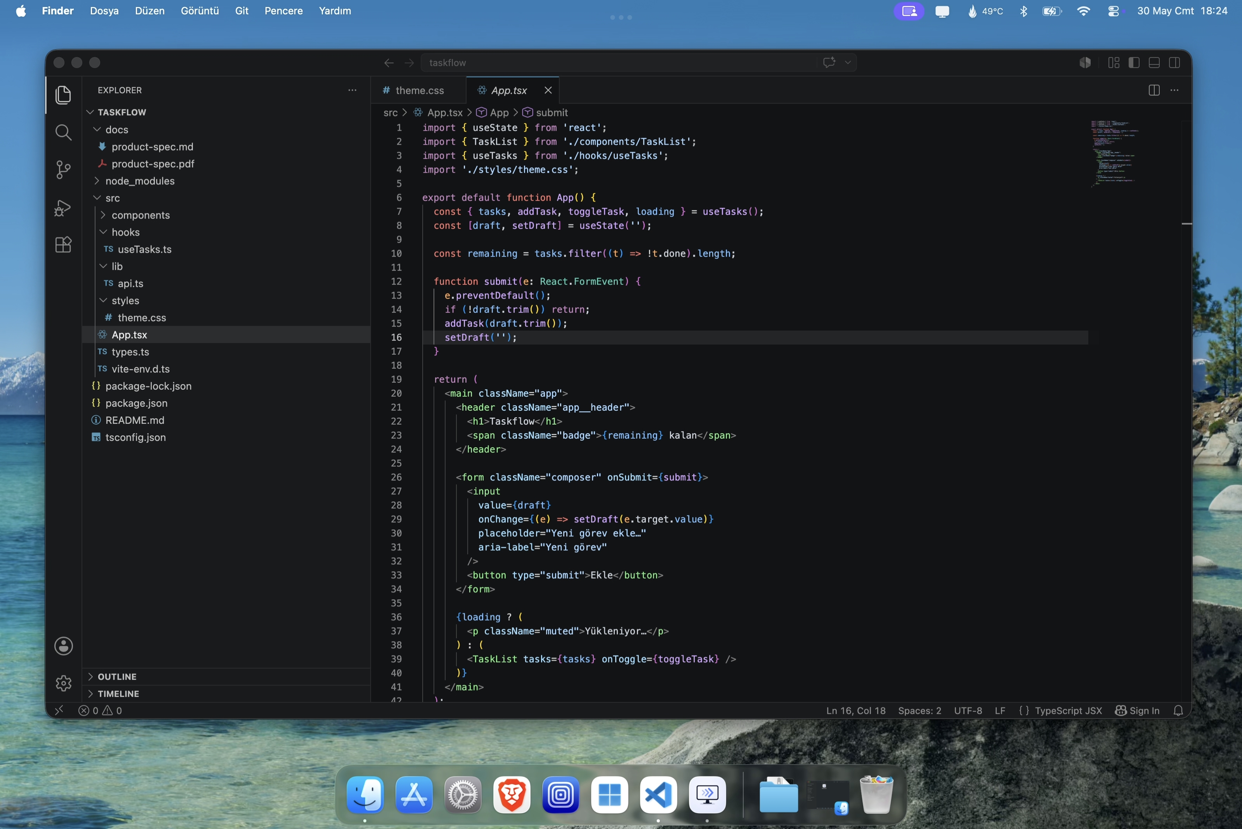
Task: Click the Bluetooth menu bar icon
Action: pyautogui.click(x=1023, y=11)
